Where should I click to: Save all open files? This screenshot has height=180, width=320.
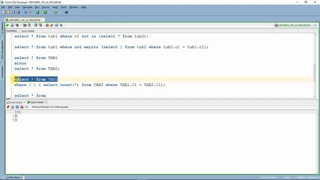(x=18, y=12)
